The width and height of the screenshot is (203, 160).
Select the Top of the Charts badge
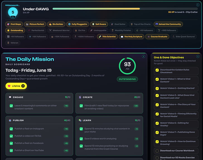141,24
